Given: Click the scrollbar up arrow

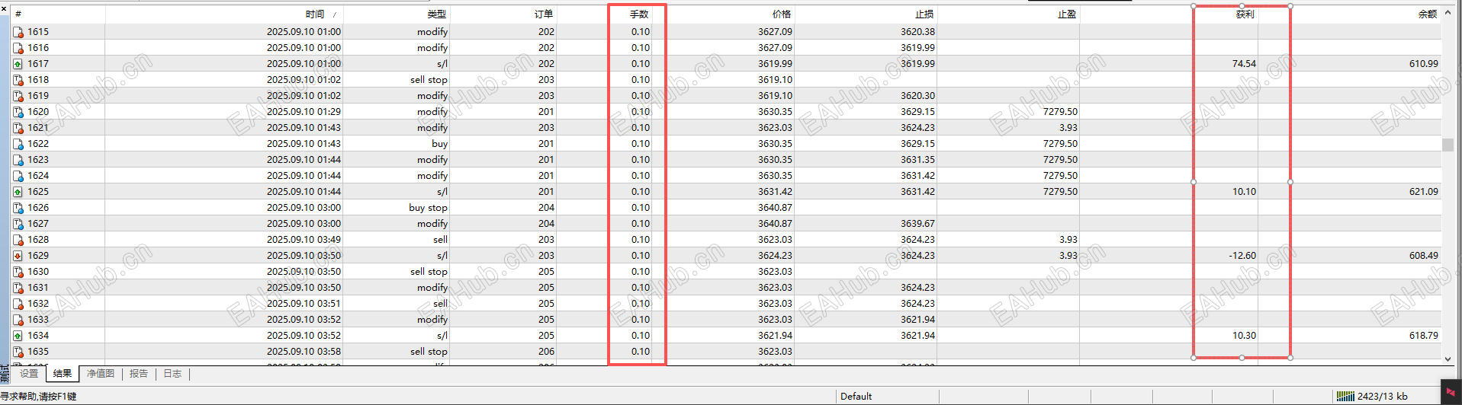Looking at the screenshot, I should [x=1448, y=13].
